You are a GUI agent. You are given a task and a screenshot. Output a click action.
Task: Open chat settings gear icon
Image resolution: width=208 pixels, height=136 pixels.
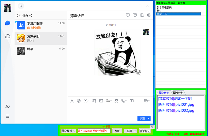click(149, 15)
